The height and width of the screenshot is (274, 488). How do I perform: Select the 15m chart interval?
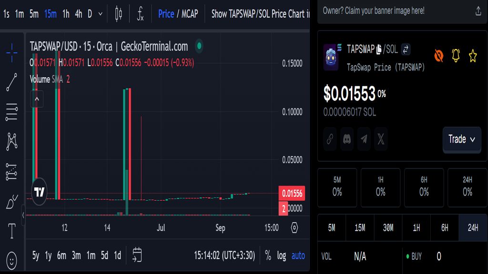coord(51,14)
